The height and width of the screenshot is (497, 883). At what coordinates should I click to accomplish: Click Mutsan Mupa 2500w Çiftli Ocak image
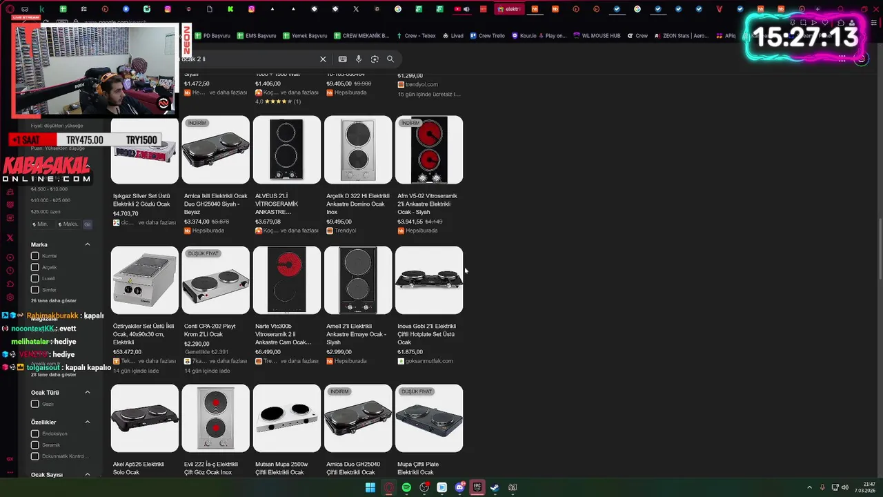tap(287, 418)
